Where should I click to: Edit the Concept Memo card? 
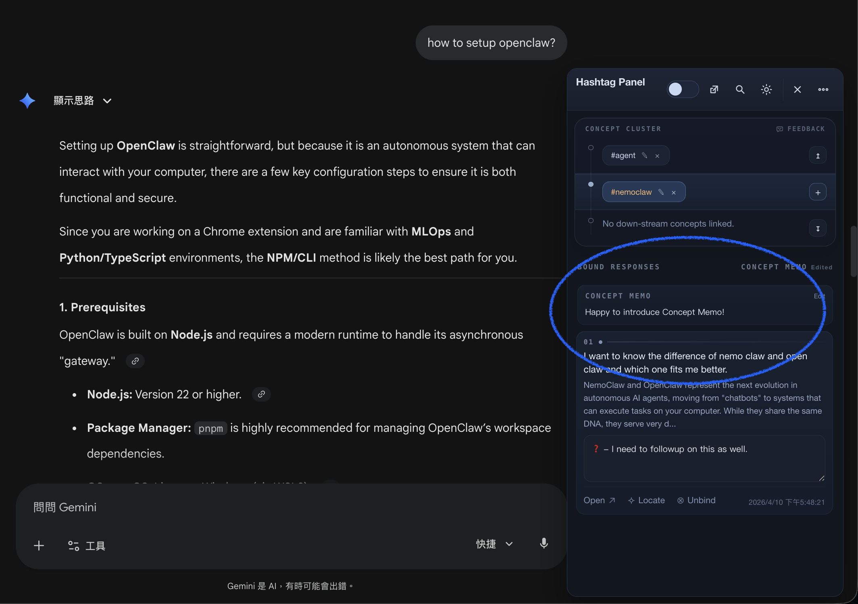coord(819,296)
